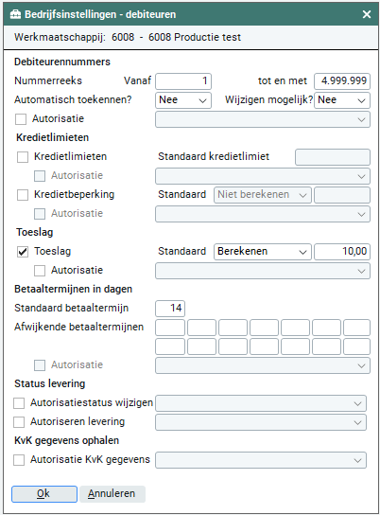Enable Autoriseren levering checkbox
Viewport: 380px width, 515px height.
19,422
